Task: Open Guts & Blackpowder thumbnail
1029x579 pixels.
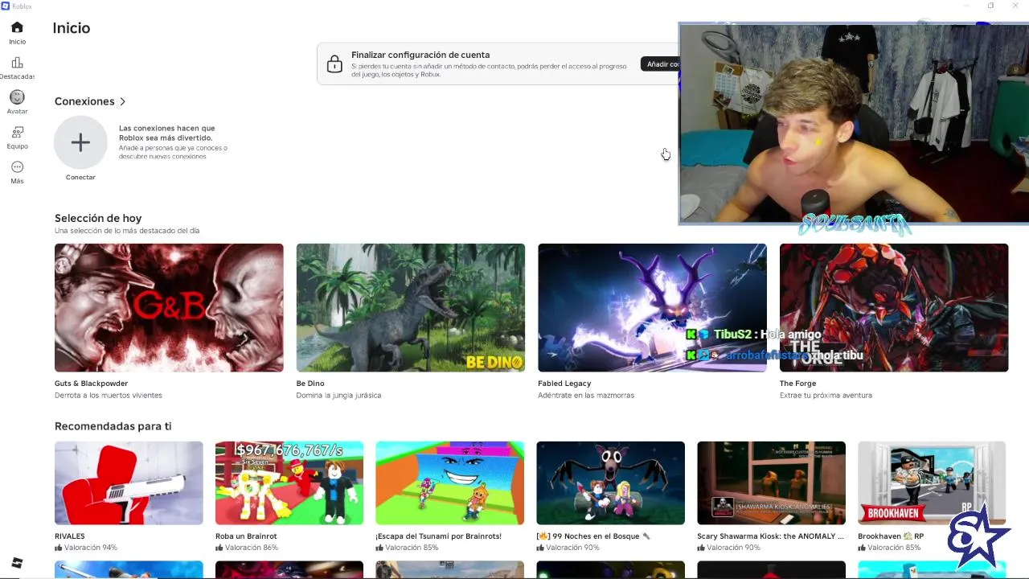Action: [169, 307]
